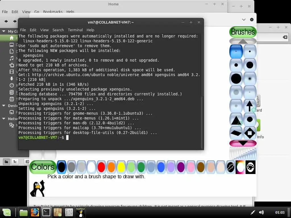This screenshot has height=218, width=291.
Task: Click the Colors header button
Action: [x=43, y=167]
